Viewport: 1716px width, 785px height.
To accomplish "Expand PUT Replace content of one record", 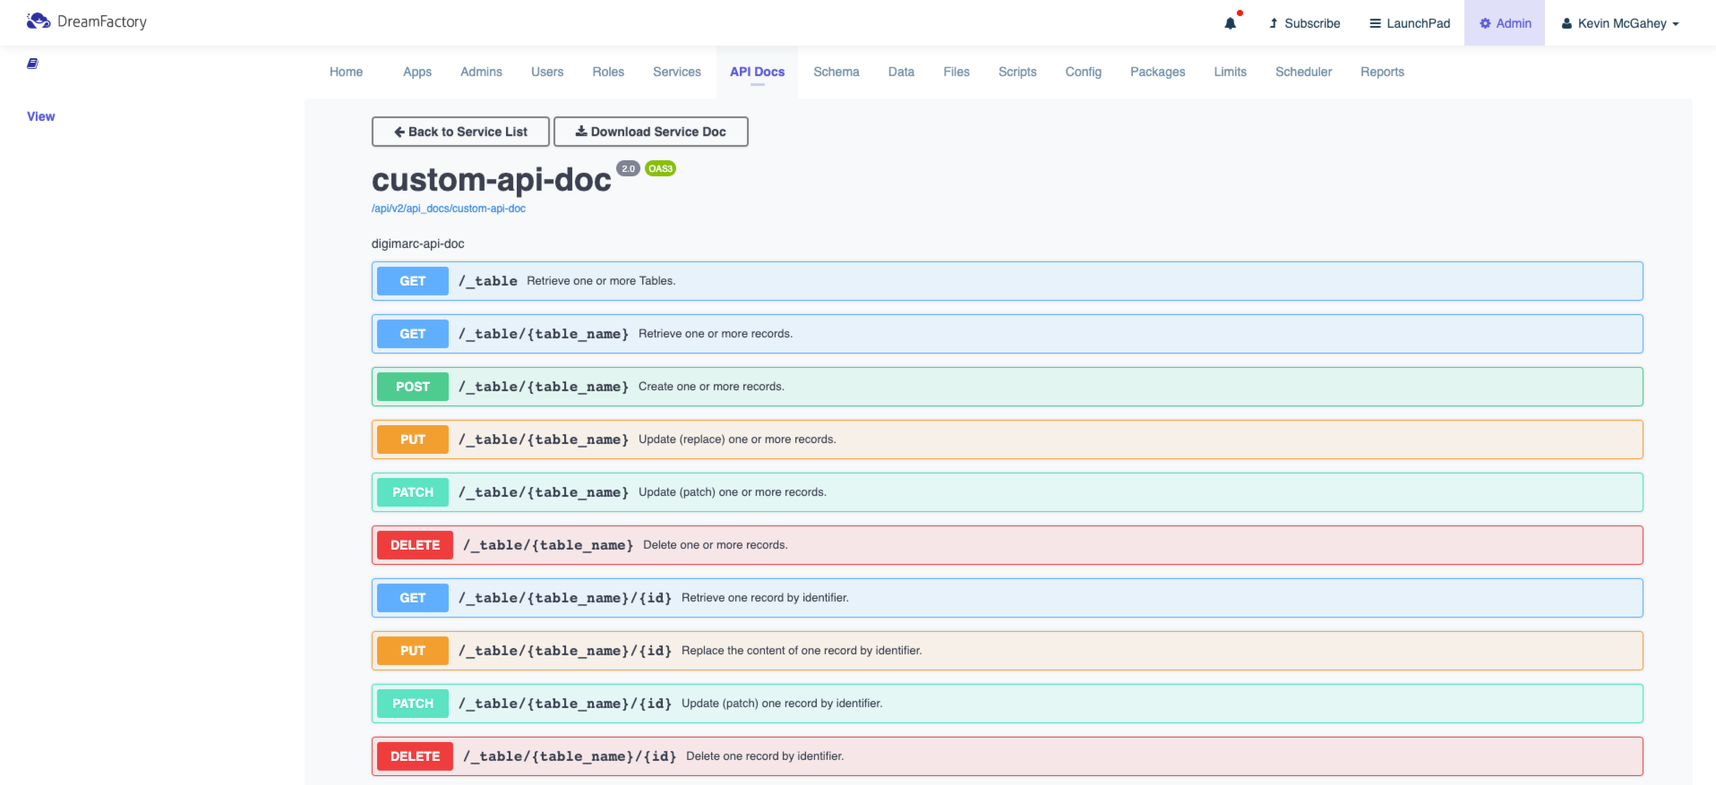I will (1007, 651).
